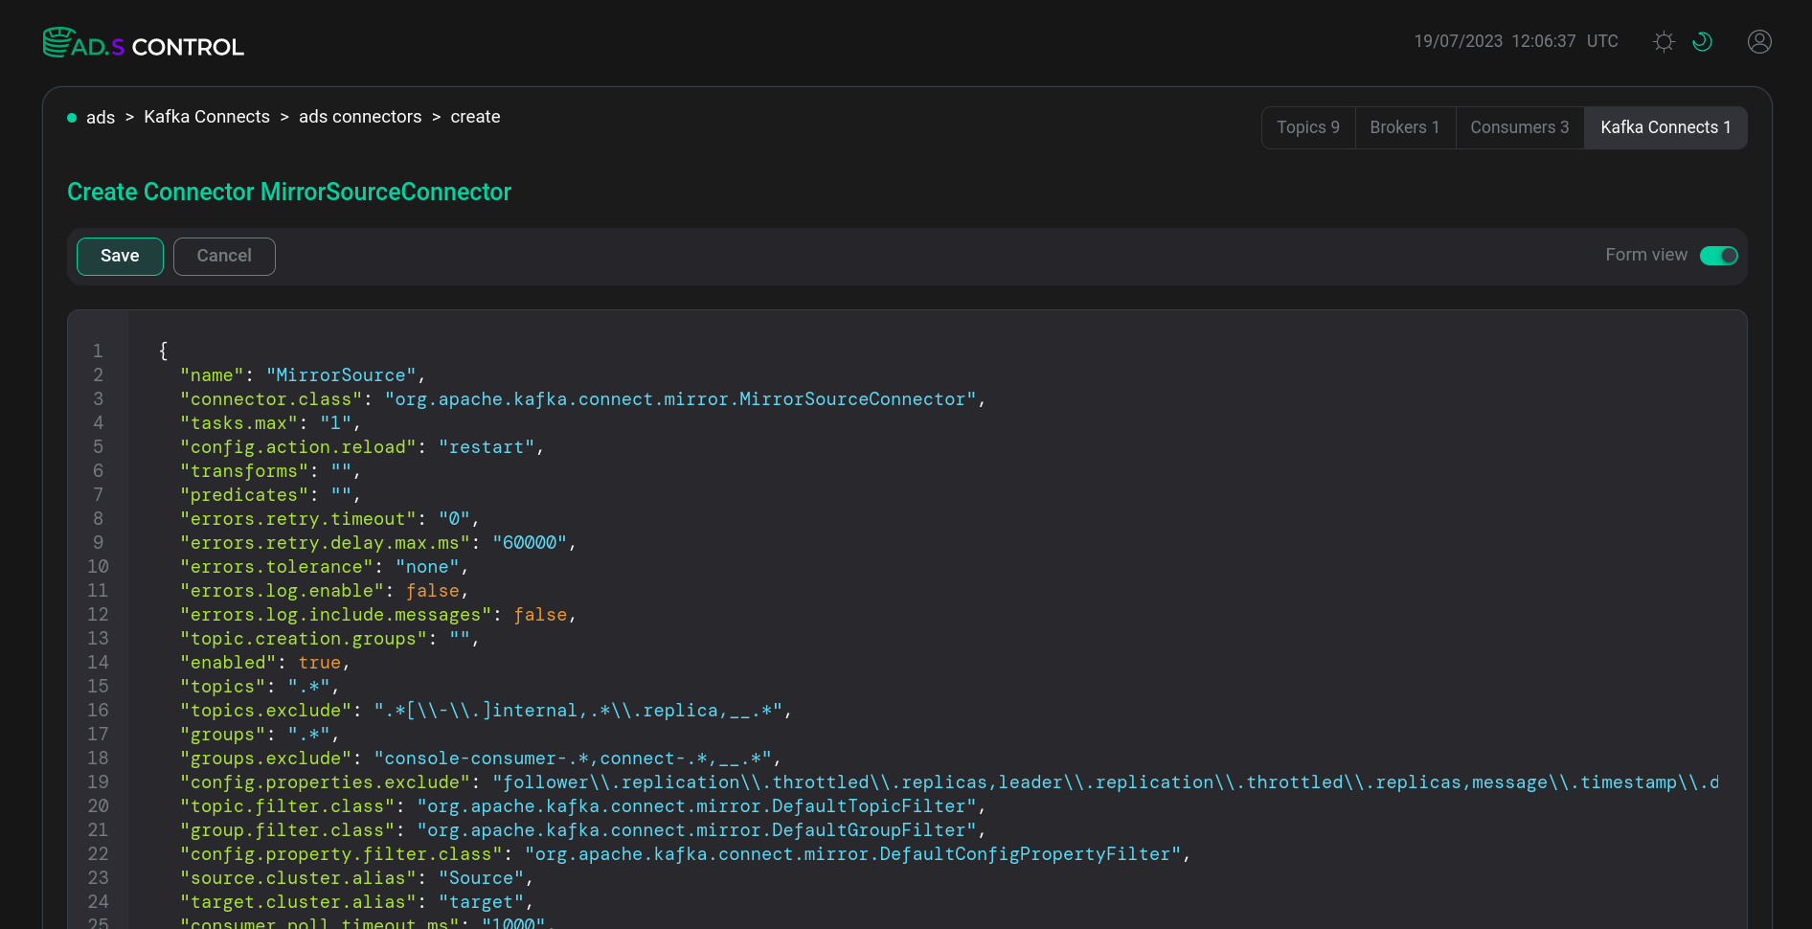Screen dimensions: 1812x929
Task: Click the create breadcrumb item
Action: pos(475,117)
